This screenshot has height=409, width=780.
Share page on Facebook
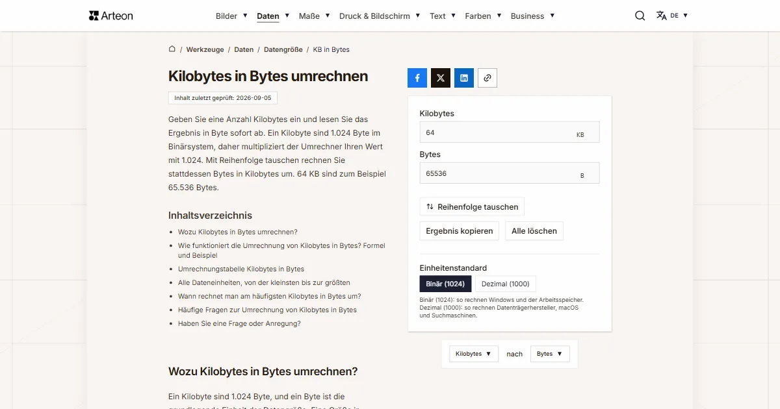417,78
